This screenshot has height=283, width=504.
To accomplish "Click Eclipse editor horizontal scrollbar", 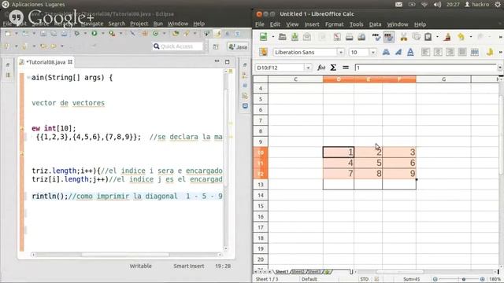I will click(125, 255).
